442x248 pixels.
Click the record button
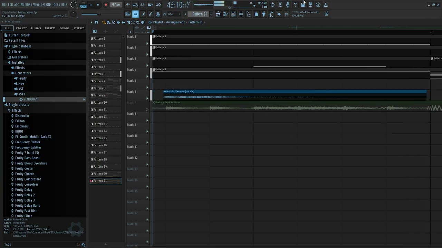(106, 5)
